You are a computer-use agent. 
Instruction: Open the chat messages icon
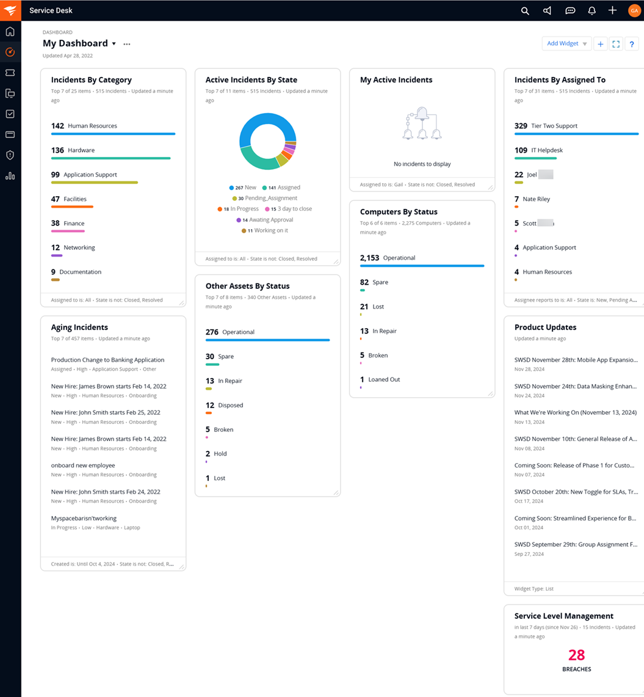570,10
